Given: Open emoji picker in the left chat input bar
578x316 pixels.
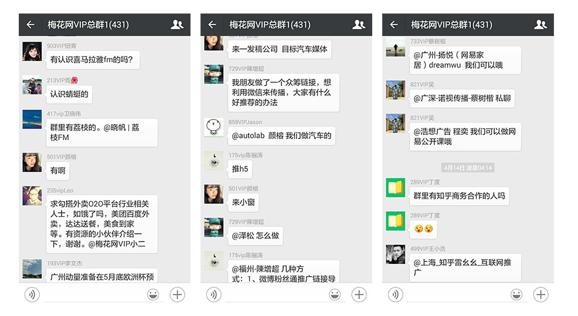Looking at the screenshot, I should (x=153, y=294).
